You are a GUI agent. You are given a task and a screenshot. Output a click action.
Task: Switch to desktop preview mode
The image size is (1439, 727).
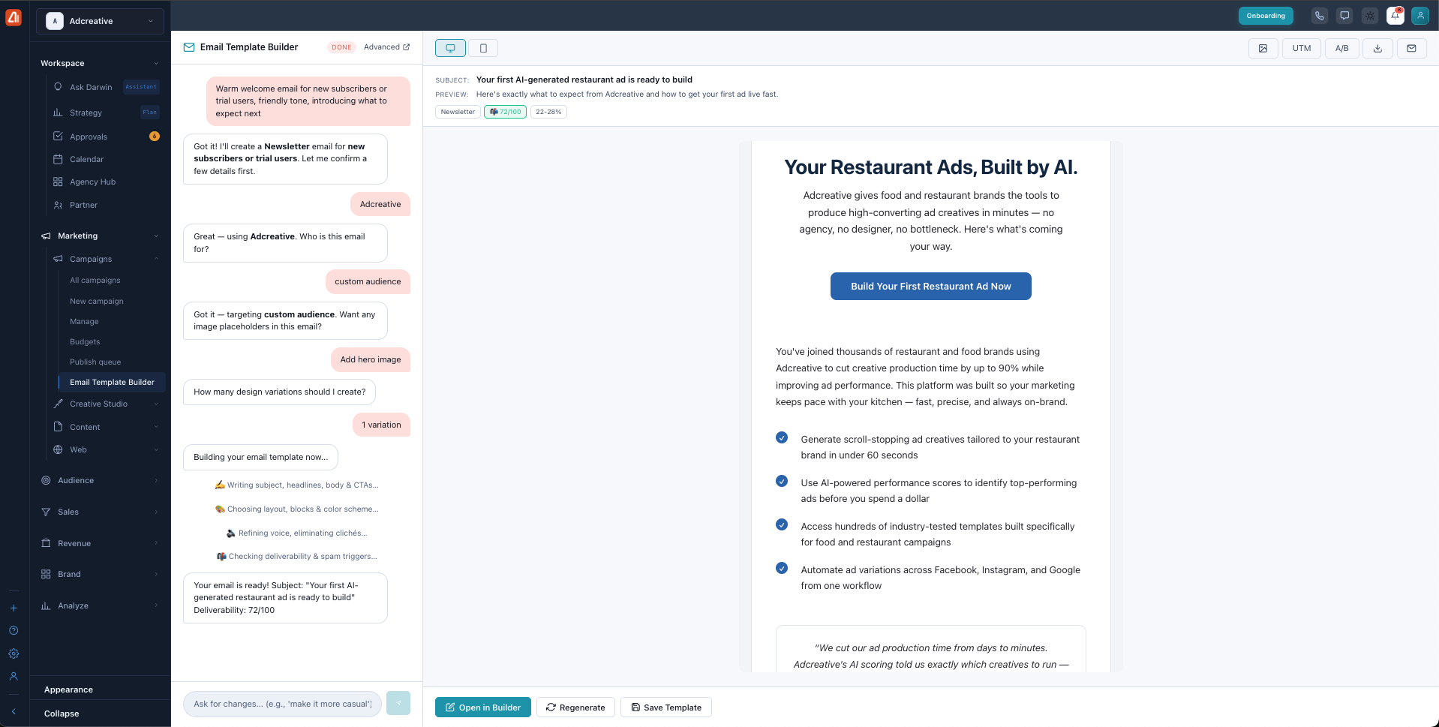pyautogui.click(x=450, y=48)
